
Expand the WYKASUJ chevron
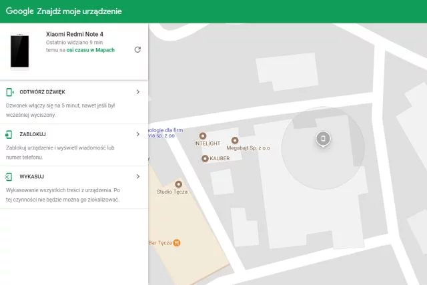pos(138,177)
